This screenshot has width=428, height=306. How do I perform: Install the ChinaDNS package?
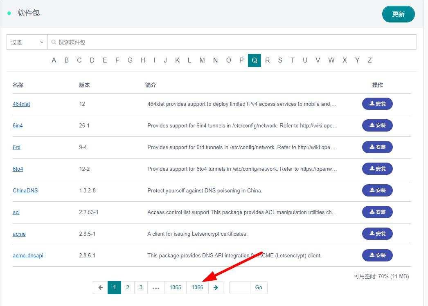(x=377, y=190)
